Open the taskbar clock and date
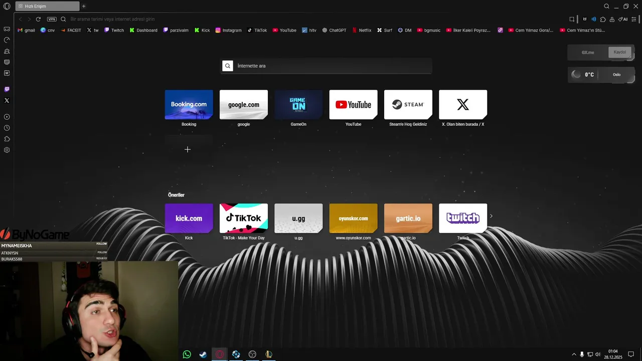 tap(613, 354)
